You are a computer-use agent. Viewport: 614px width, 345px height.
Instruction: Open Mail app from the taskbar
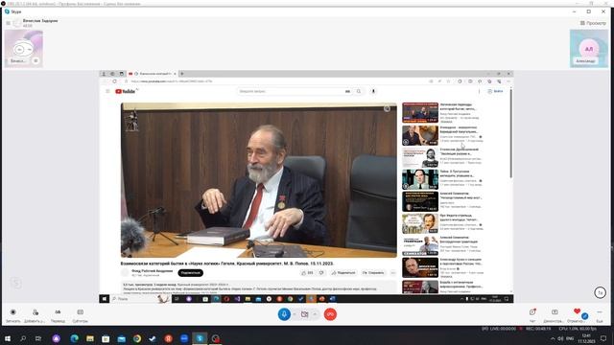pos(122,338)
